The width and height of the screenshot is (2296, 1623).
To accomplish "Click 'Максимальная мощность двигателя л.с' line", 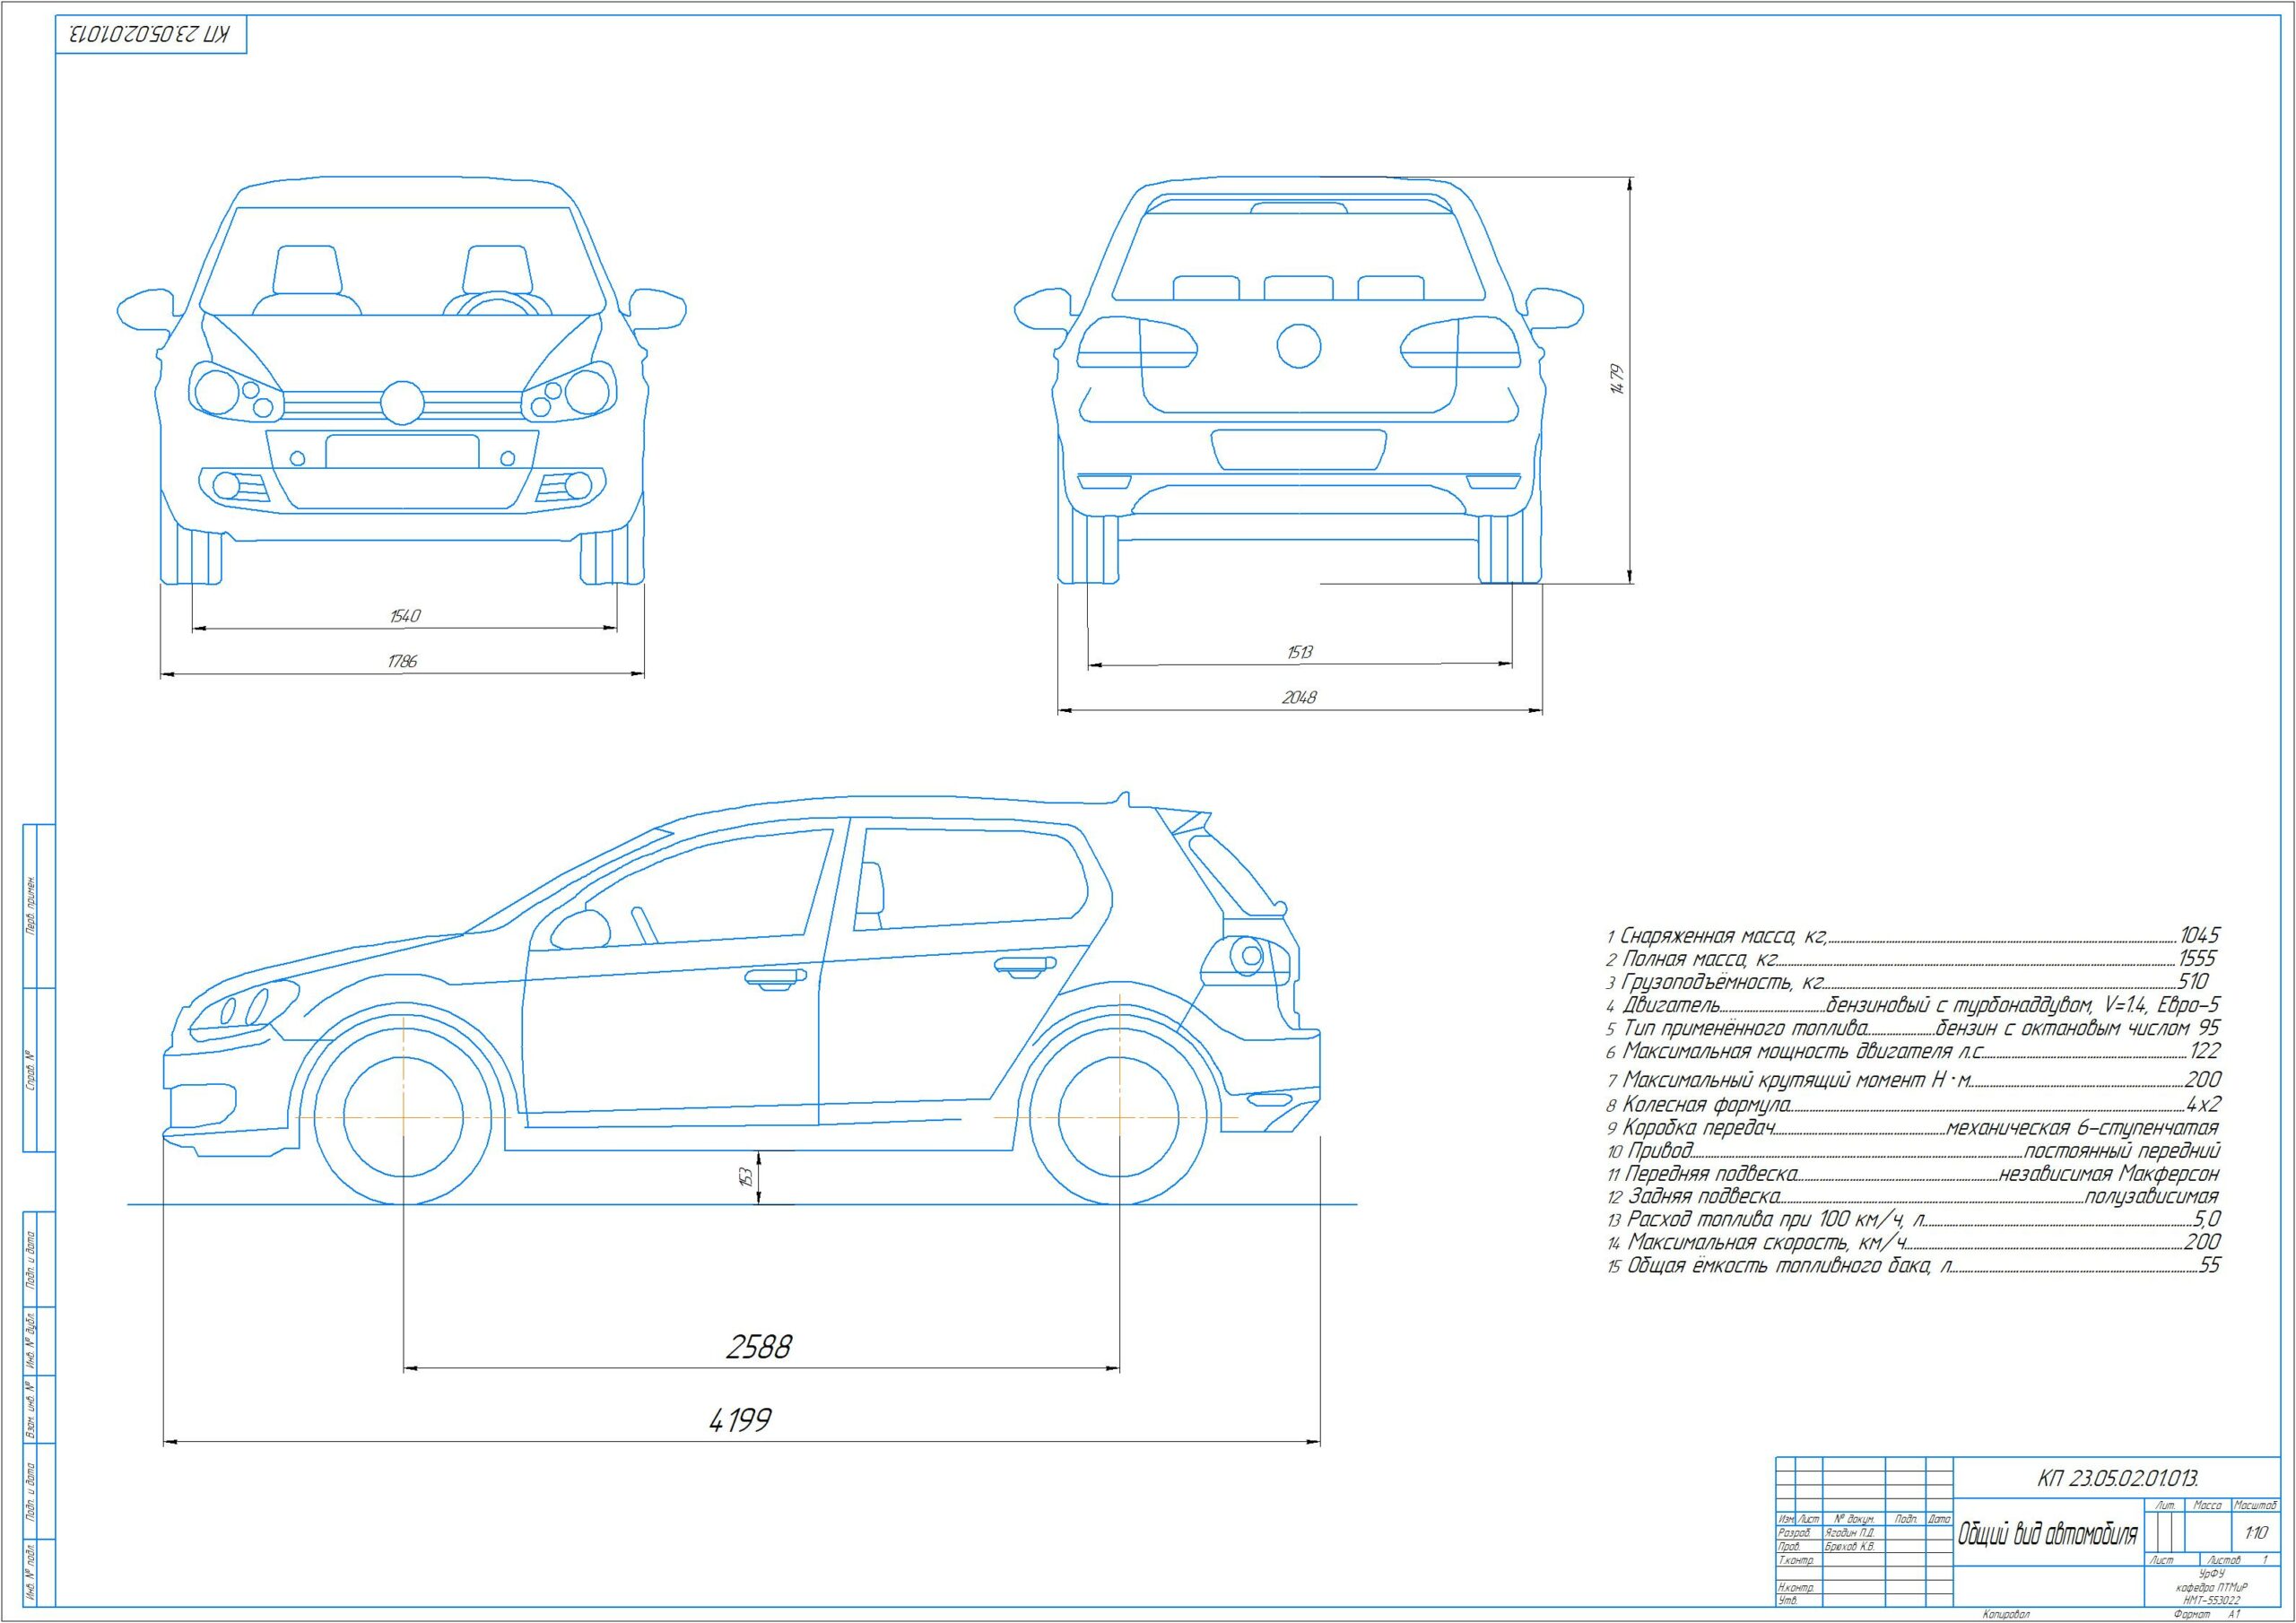I will point(1913,1051).
